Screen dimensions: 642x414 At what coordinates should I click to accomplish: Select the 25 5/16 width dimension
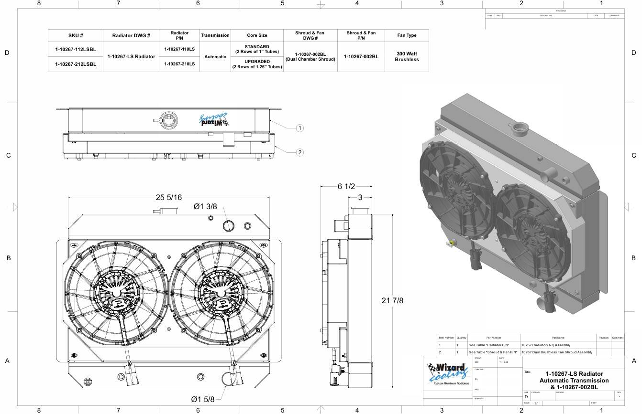click(168, 198)
